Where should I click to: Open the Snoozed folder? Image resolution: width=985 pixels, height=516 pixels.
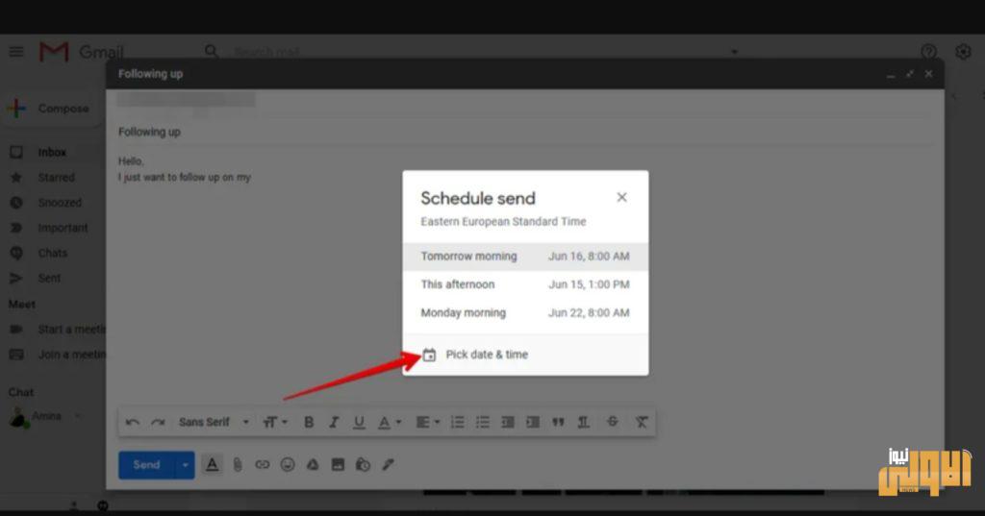tap(60, 203)
